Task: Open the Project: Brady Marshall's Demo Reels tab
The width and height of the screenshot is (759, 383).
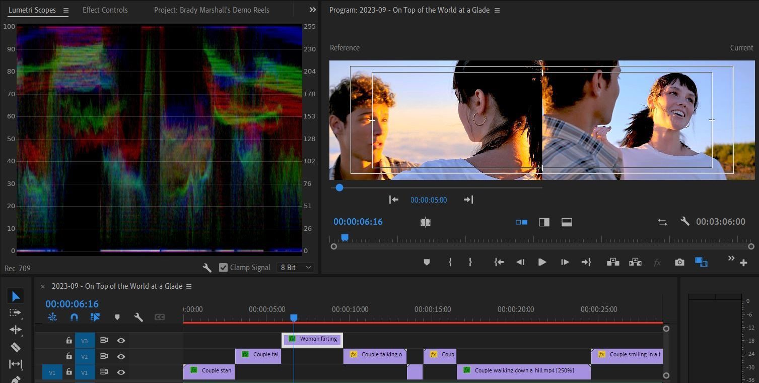Action: [212, 10]
